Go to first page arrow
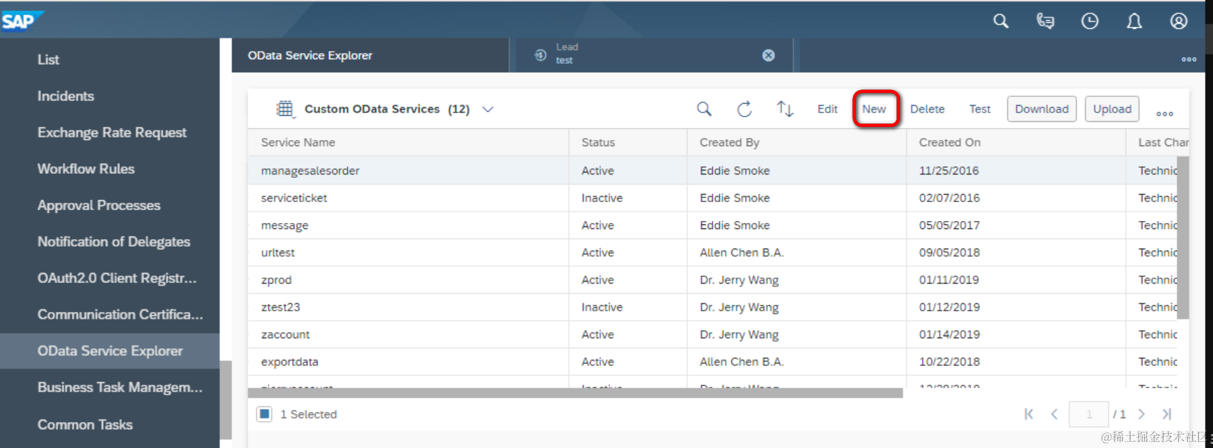 1028,414
